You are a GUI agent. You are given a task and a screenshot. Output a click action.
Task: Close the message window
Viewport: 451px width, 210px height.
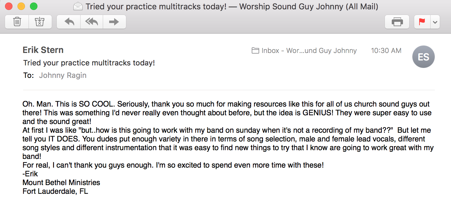(x=9, y=6)
